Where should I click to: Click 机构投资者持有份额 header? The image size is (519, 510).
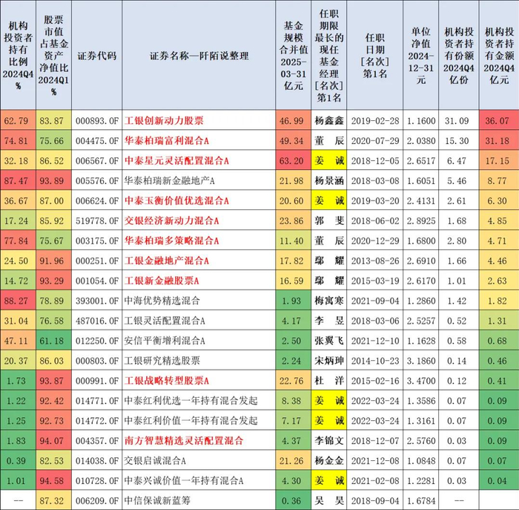click(x=459, y=56)
